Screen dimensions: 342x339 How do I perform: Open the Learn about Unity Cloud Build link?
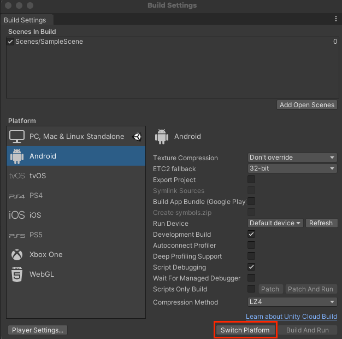291,317
